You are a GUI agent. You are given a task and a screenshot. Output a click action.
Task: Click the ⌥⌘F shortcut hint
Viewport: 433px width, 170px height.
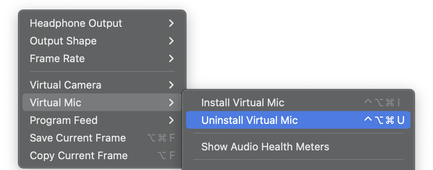point(161,138)
